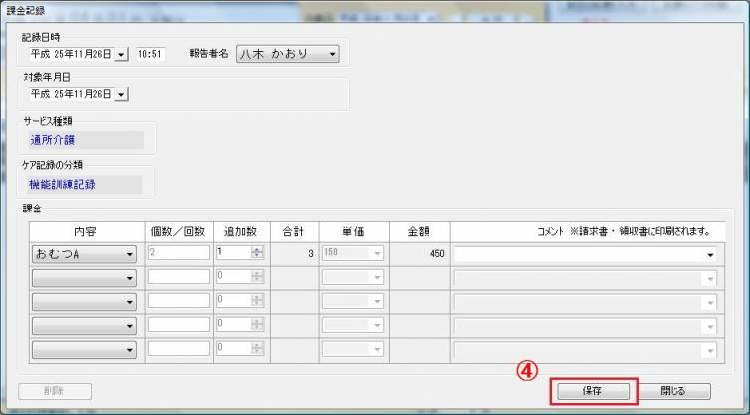Click the 通所介護 service type field
The image size is (750, 415).
click(x=85, y=140)
